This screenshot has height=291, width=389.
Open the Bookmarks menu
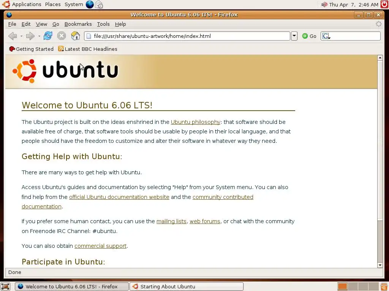[x=78, y=24]
